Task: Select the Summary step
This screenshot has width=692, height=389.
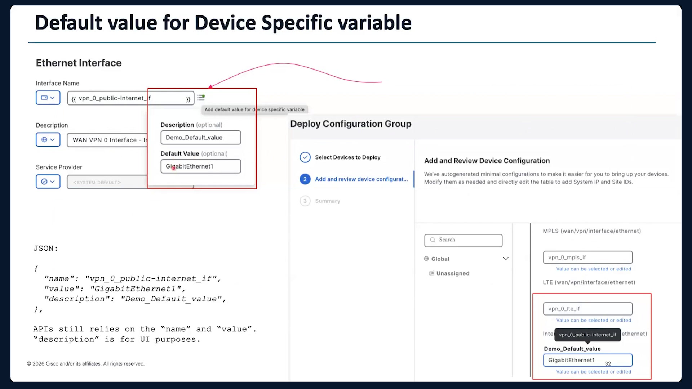Action: (x=328, y=201)
